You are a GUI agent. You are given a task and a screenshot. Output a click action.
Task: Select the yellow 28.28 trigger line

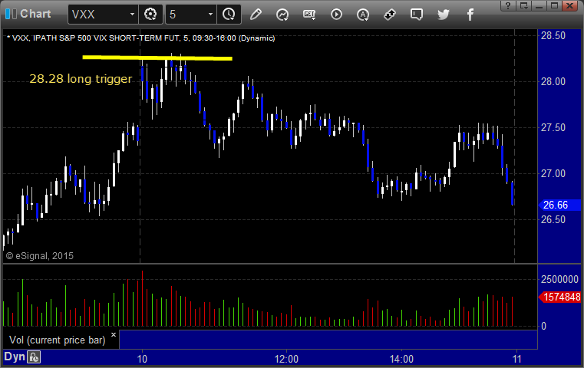click(157, 58)
